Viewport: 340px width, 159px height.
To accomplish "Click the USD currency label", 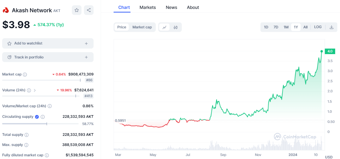I will click(x=329, y=157).
